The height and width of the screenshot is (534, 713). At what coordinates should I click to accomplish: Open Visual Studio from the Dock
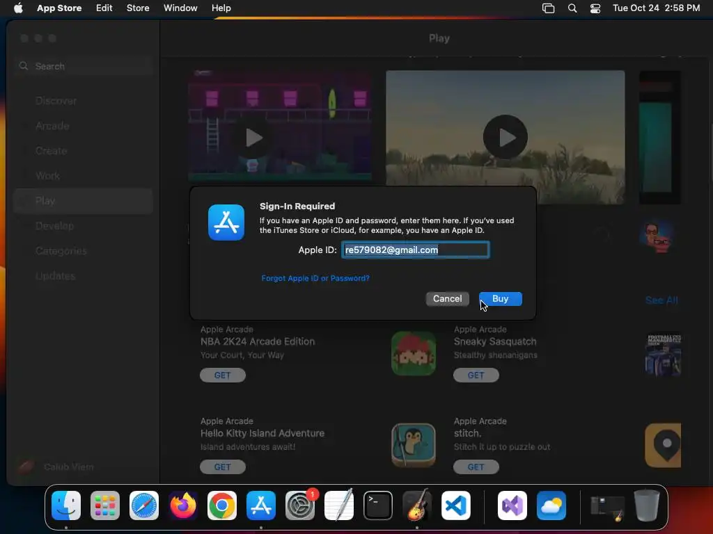coord(512,505)
